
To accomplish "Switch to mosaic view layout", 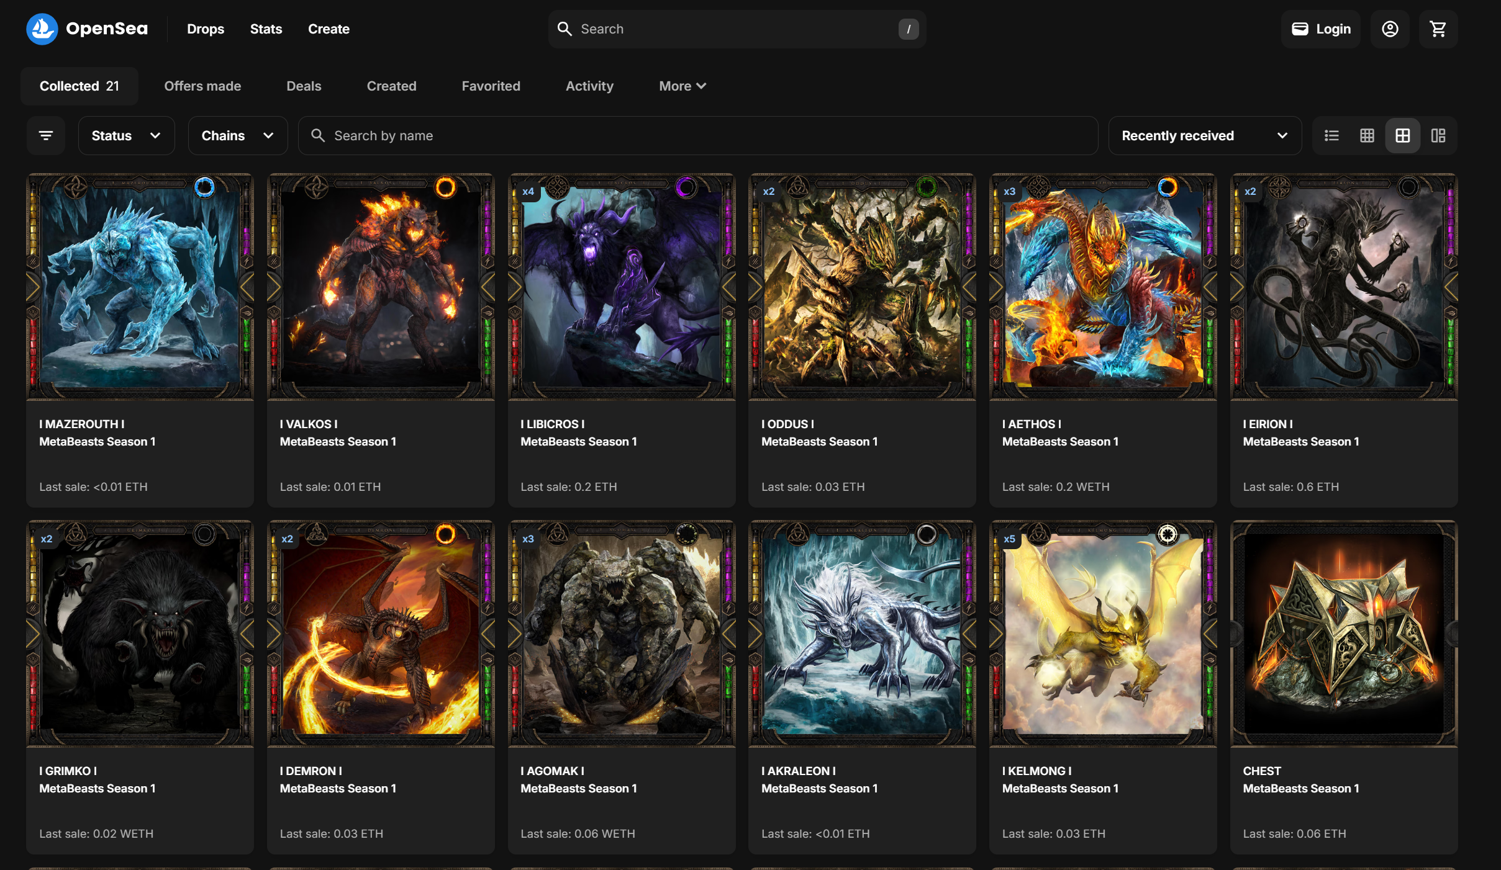I will tap(1438, 135).
